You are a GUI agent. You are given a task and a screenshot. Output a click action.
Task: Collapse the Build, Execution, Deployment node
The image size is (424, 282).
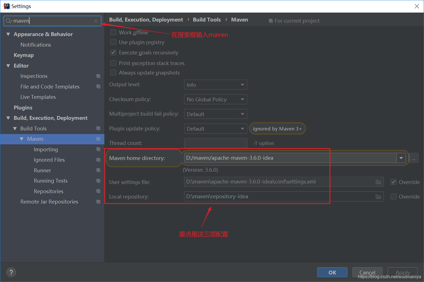coord(8,118)
